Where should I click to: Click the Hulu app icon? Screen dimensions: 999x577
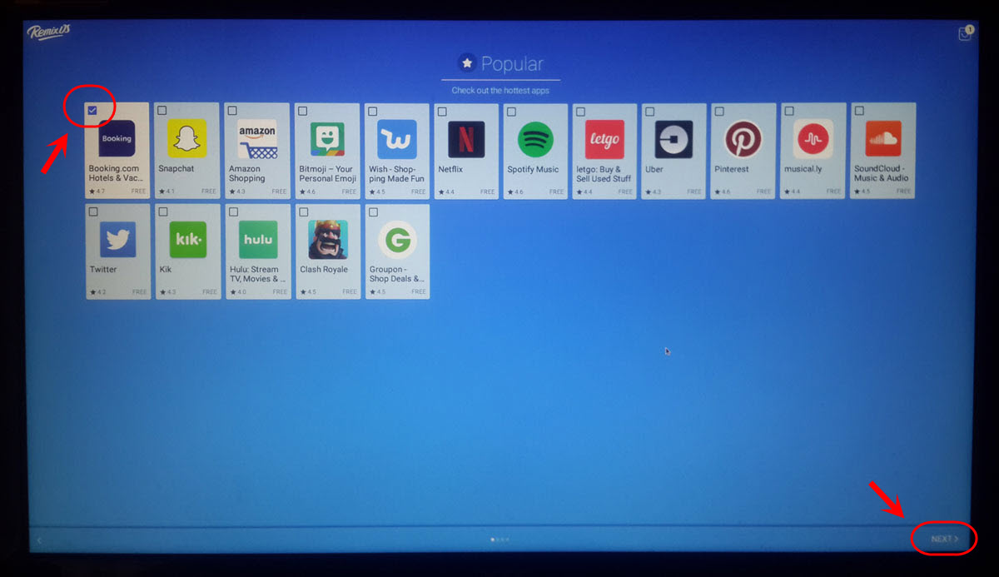(x=257, y=240)
